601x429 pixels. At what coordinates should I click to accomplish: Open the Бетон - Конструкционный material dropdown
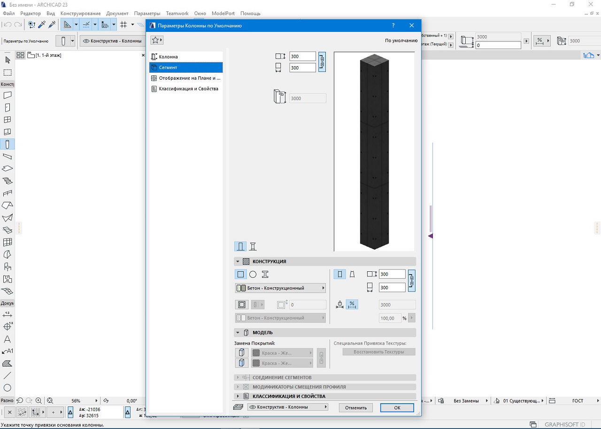[280, 288]
